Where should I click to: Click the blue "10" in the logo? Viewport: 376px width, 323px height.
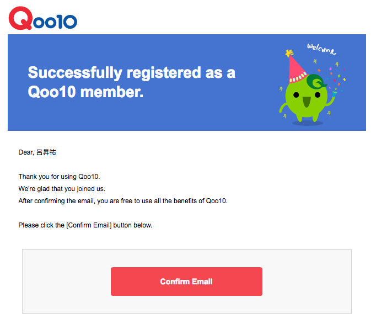point(66,22)
